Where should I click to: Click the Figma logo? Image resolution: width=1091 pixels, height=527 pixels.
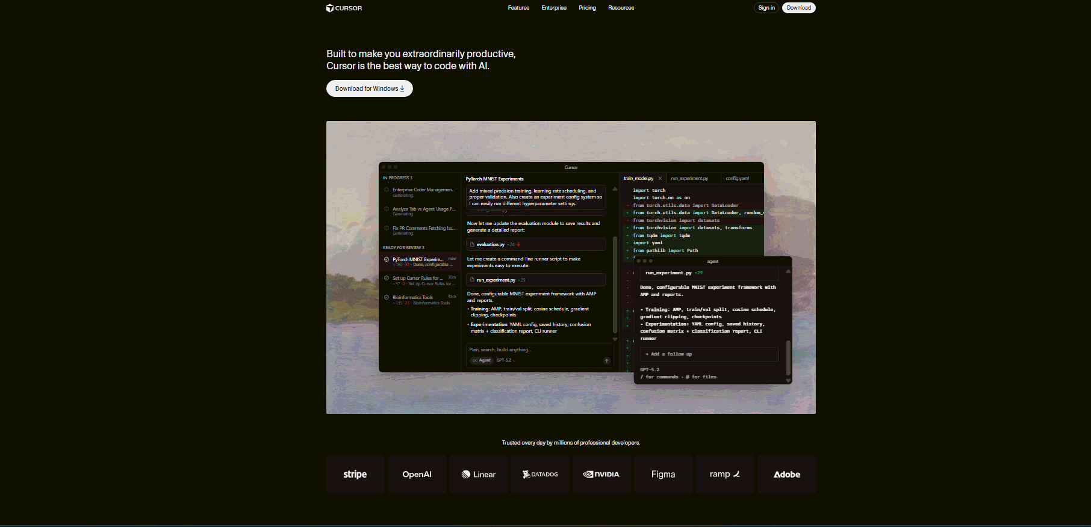click(664, 474)
